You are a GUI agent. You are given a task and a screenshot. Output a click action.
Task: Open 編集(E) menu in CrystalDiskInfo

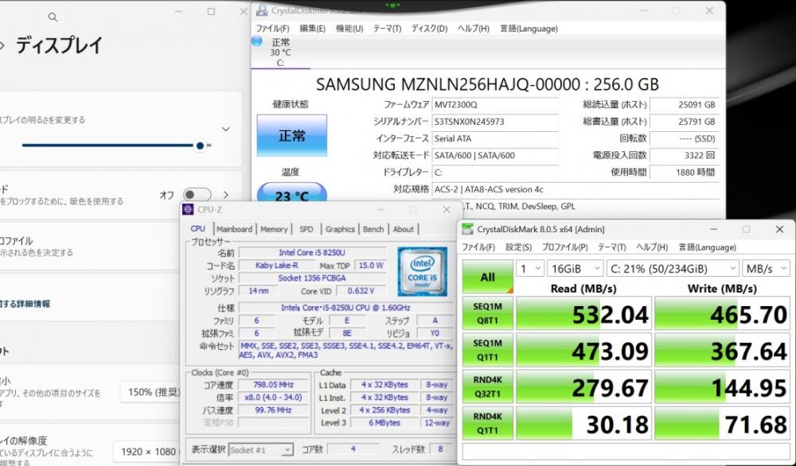[312, 29]
